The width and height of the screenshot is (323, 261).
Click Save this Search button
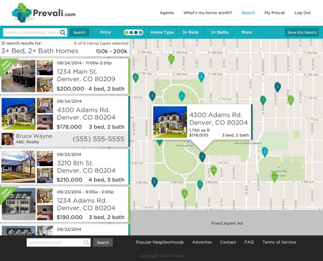[302, 32]
